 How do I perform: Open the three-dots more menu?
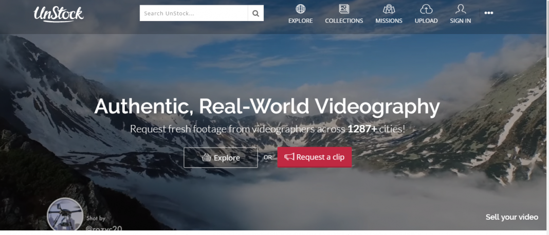click(489, 13)
